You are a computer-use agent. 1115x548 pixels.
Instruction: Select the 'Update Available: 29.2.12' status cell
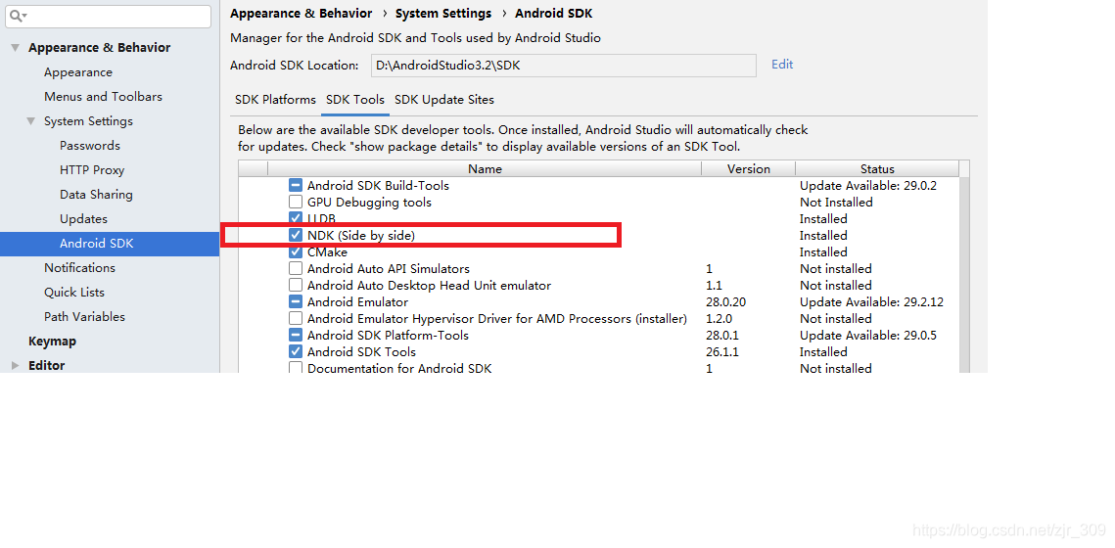[x=871, y=302]
